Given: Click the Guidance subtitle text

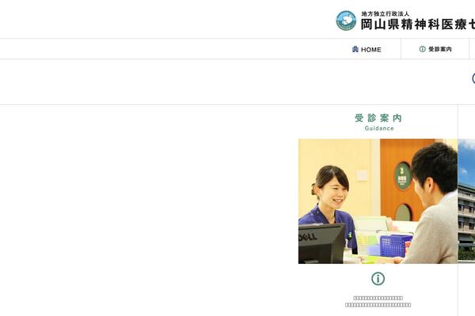Looking at the screenshot, I should [379, 128].
